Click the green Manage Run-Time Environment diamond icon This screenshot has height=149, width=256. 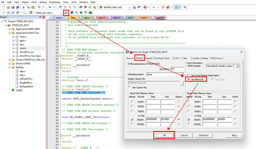coord(81,12)
